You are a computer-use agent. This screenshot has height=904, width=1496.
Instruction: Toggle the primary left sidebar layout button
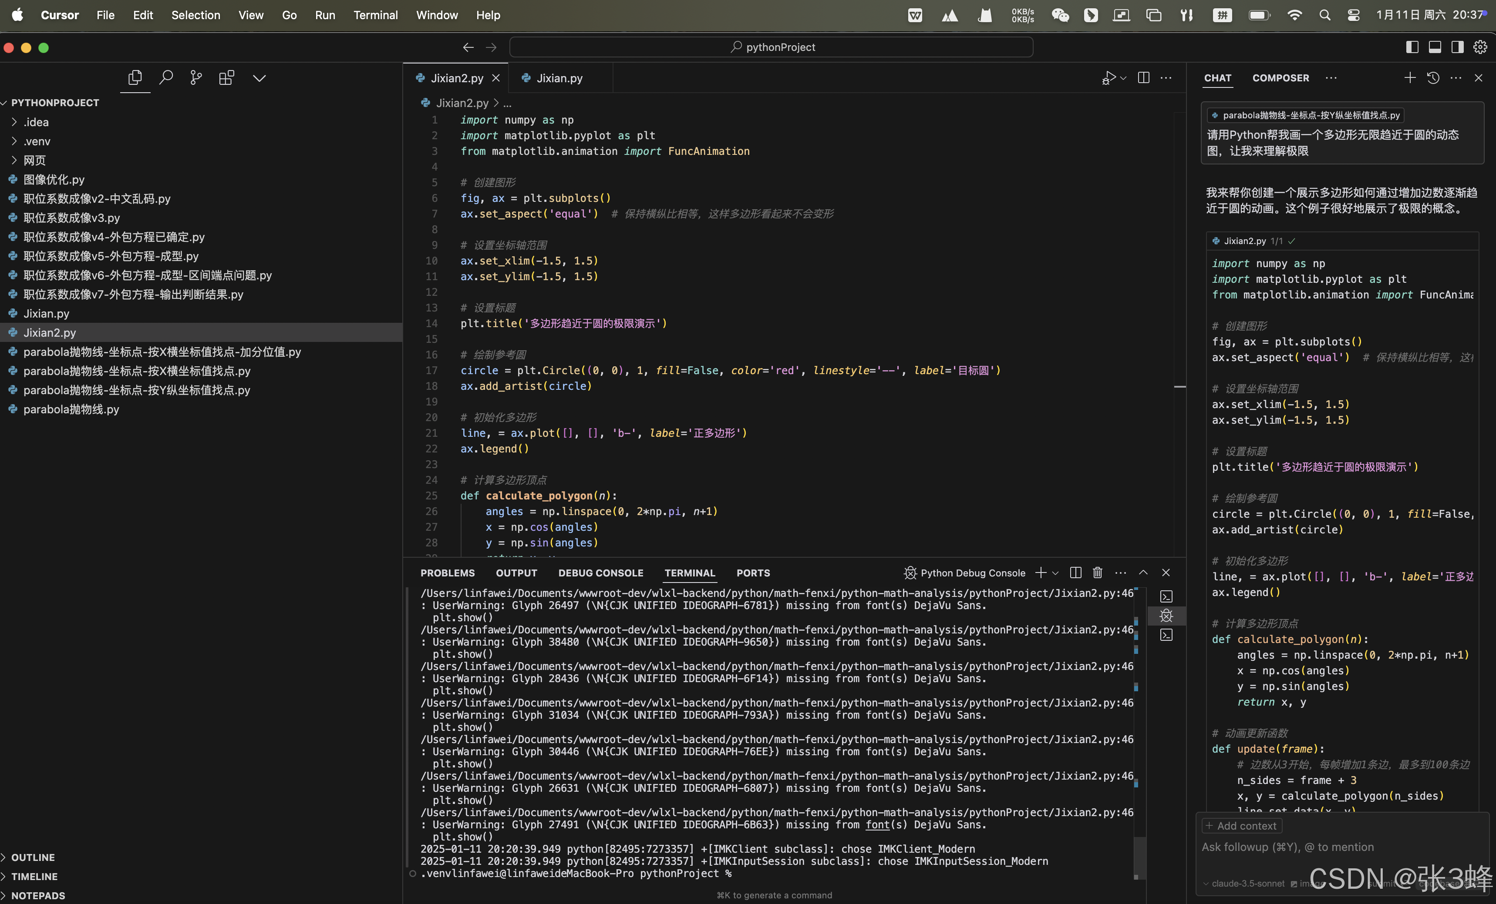(1412, 47)
